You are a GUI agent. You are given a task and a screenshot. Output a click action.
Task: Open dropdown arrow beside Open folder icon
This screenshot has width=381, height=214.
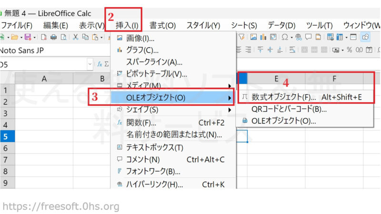(21, 38)
